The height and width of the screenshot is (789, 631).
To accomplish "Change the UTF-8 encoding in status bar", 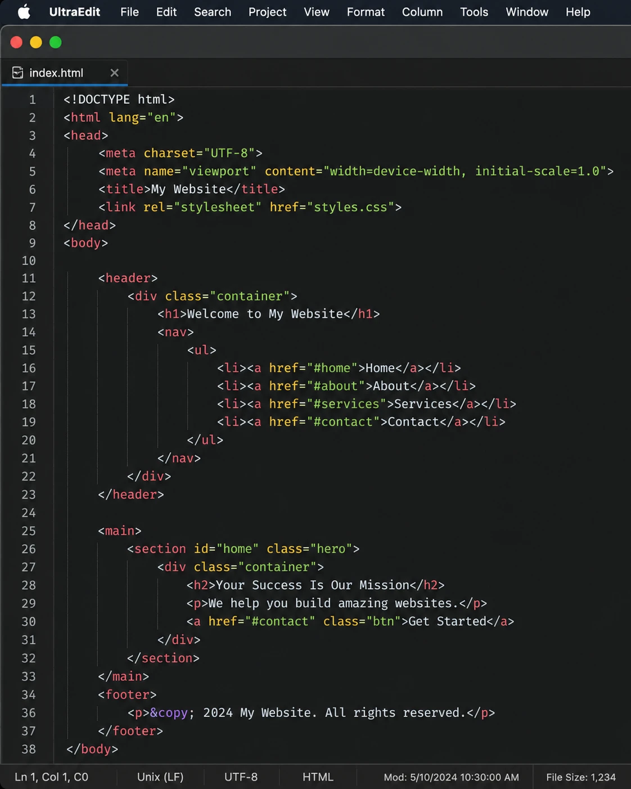I will [241, 777].
